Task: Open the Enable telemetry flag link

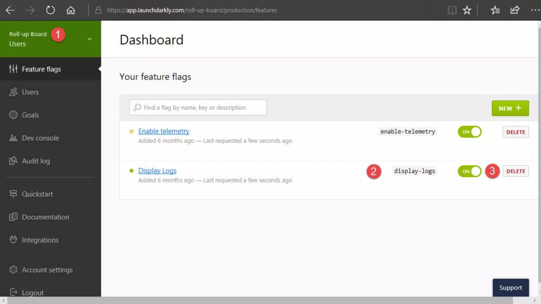Action: tap(164, 131)
